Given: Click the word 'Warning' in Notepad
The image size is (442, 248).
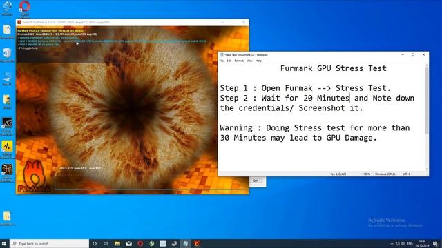Looking at the screenshot, I should coord(236,128).
